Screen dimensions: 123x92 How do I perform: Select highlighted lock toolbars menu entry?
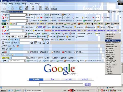tap(113, 40)
